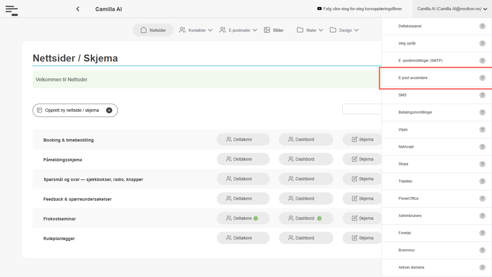Open Betalingsinnstillinger menu entry
Screen dimensions: 492x277
[x=437, y=112]
